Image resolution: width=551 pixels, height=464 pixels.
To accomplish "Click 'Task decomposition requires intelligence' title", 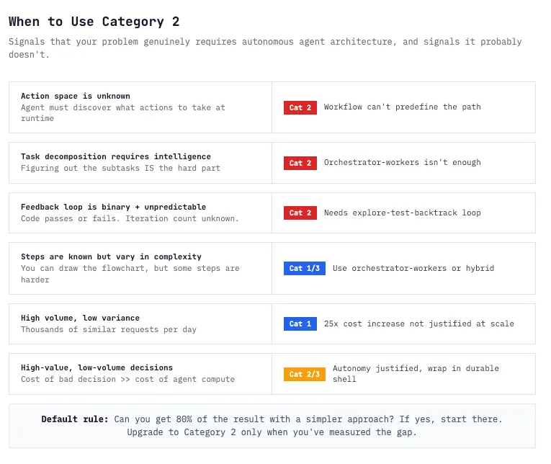I will pos(116,157).
